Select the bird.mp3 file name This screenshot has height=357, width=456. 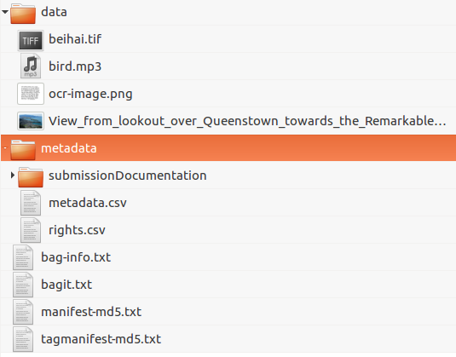click(75, 66)
